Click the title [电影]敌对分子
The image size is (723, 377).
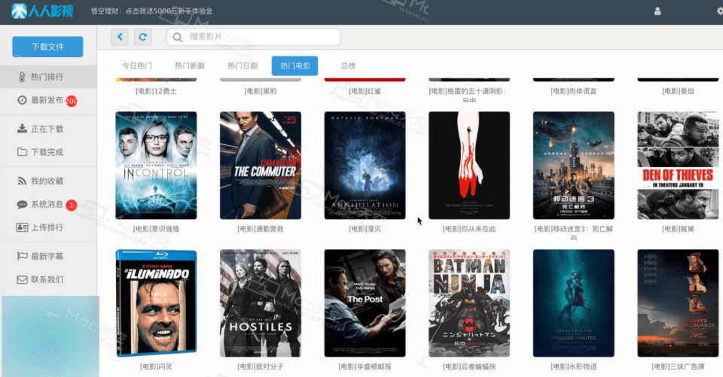click(x=261, y=367)
